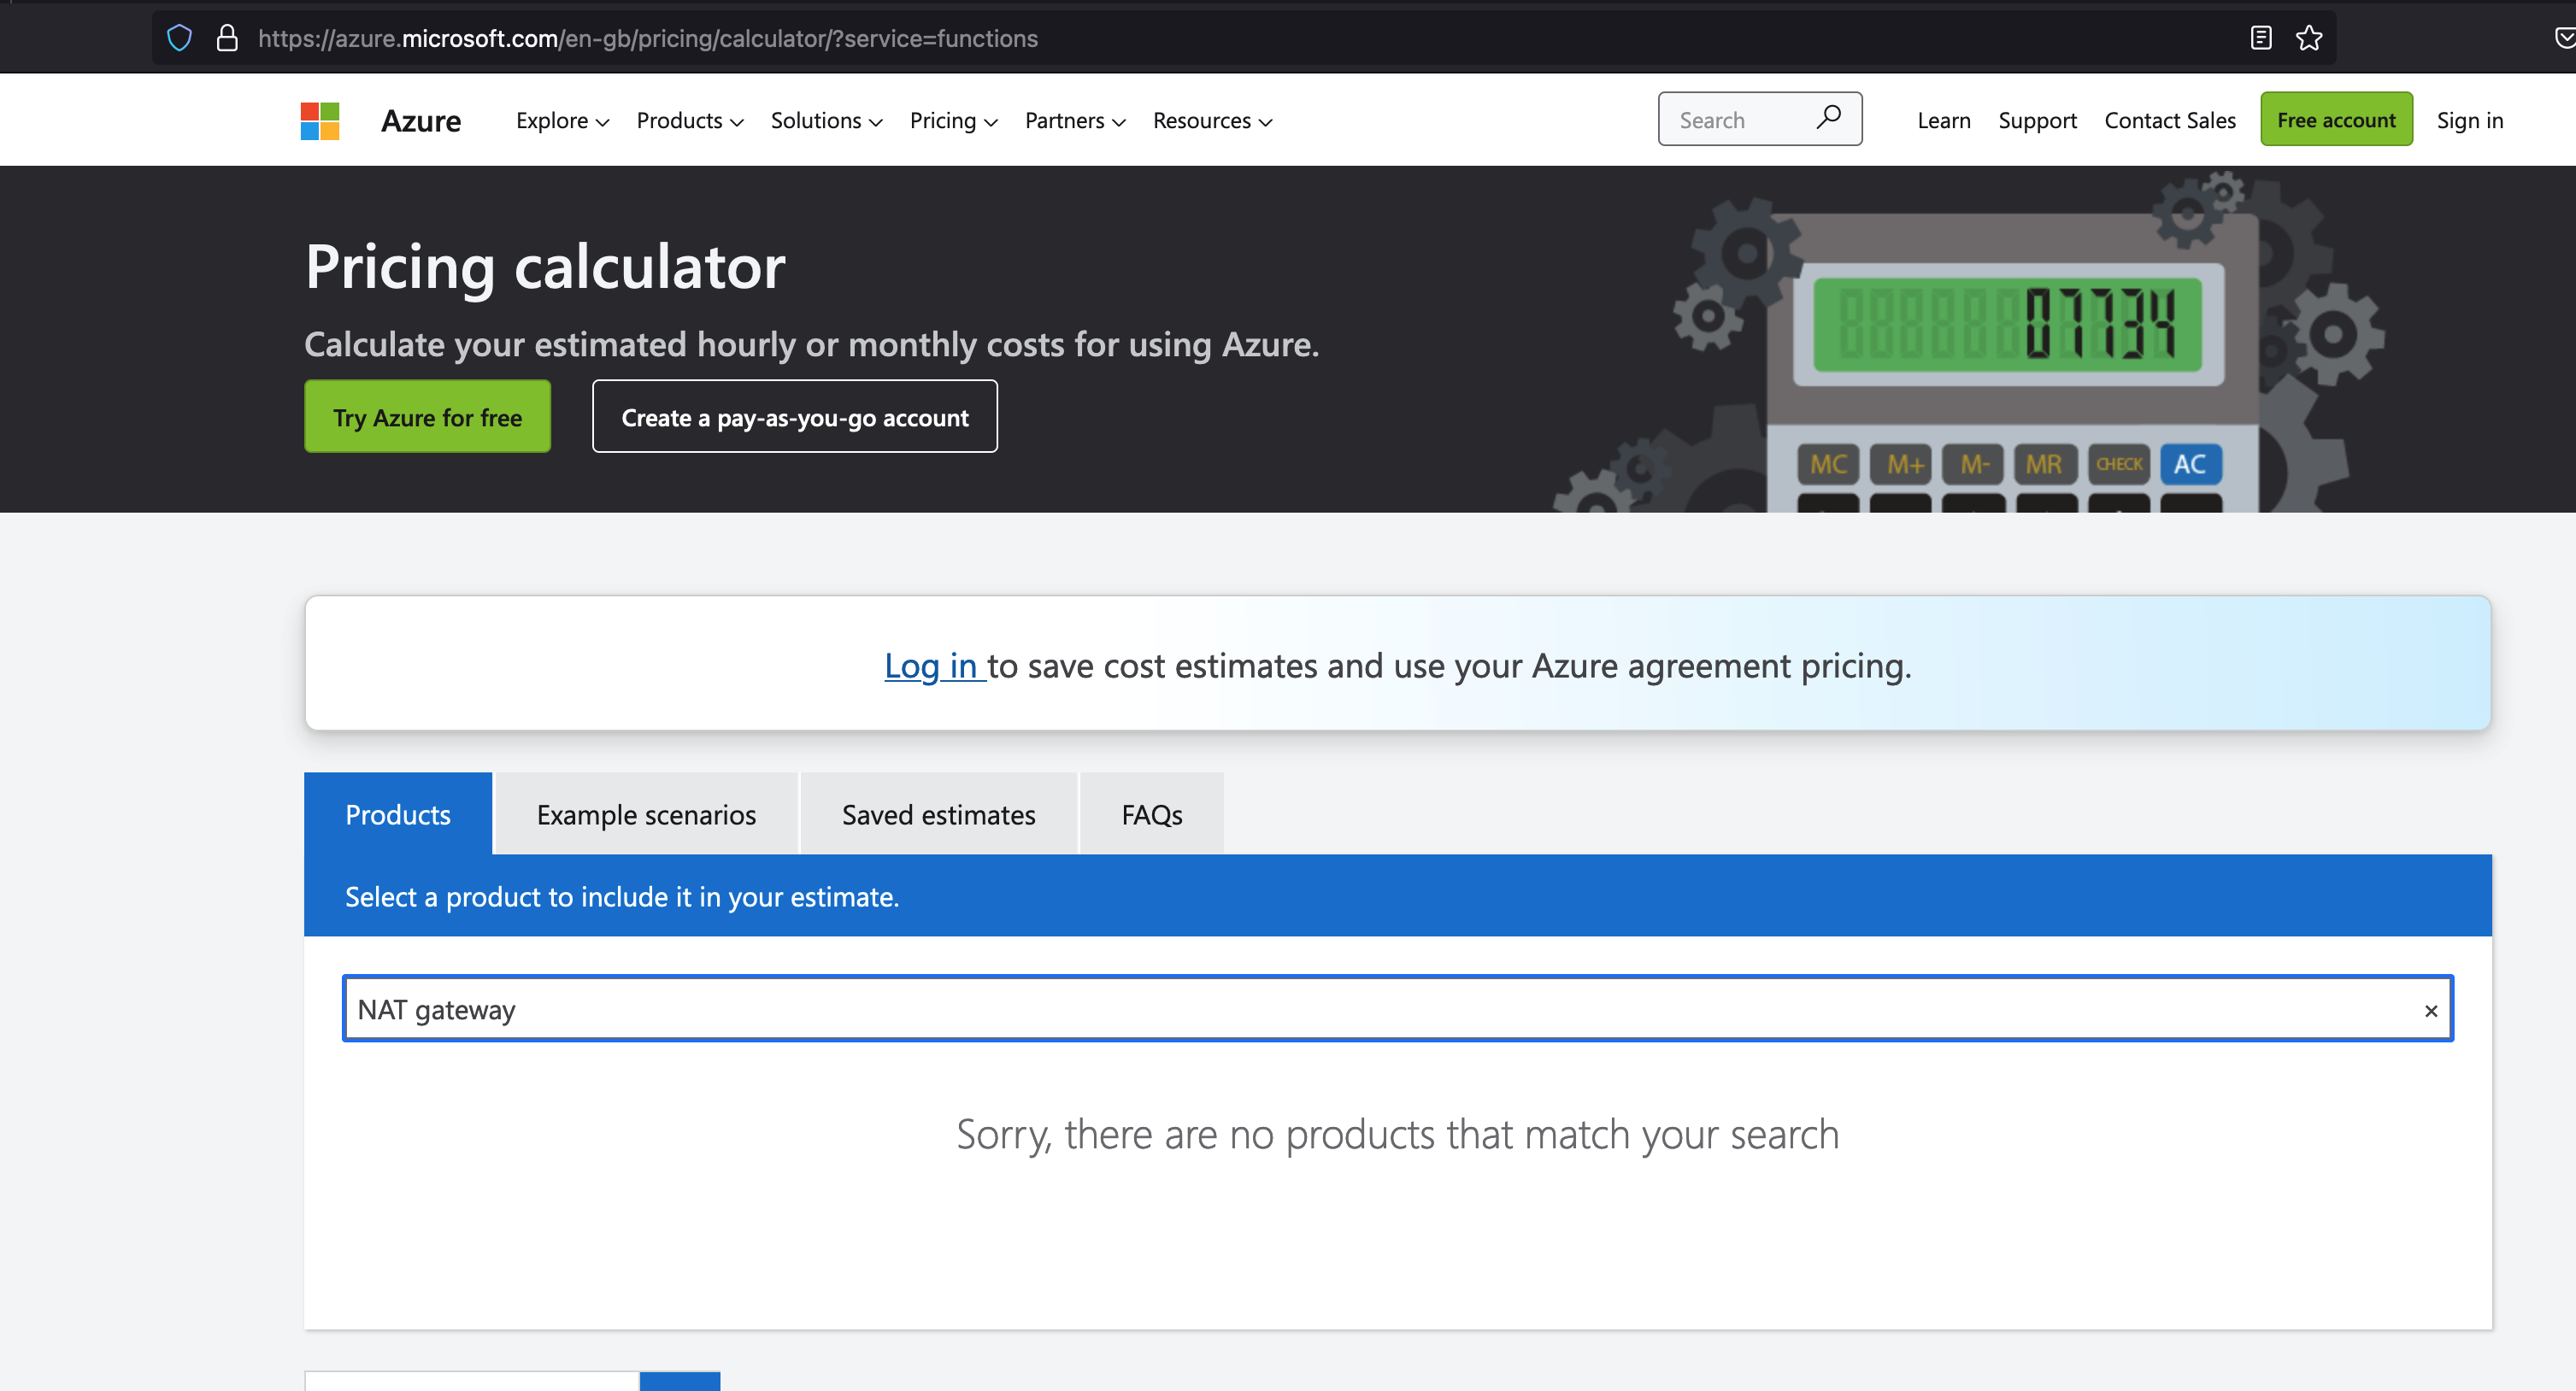Expand the Products navigation dropdown
2576x1391 pixels.
click(690, 120)
